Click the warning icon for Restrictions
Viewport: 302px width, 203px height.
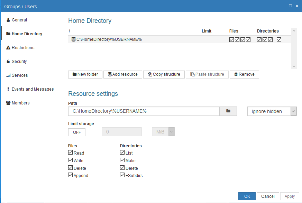8,48
